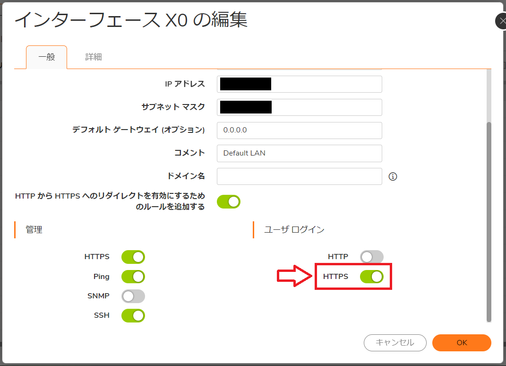Confirm changes with the OK button
Image resolution: width=506 pixels, height=366 pixels.
pos(462,343)
